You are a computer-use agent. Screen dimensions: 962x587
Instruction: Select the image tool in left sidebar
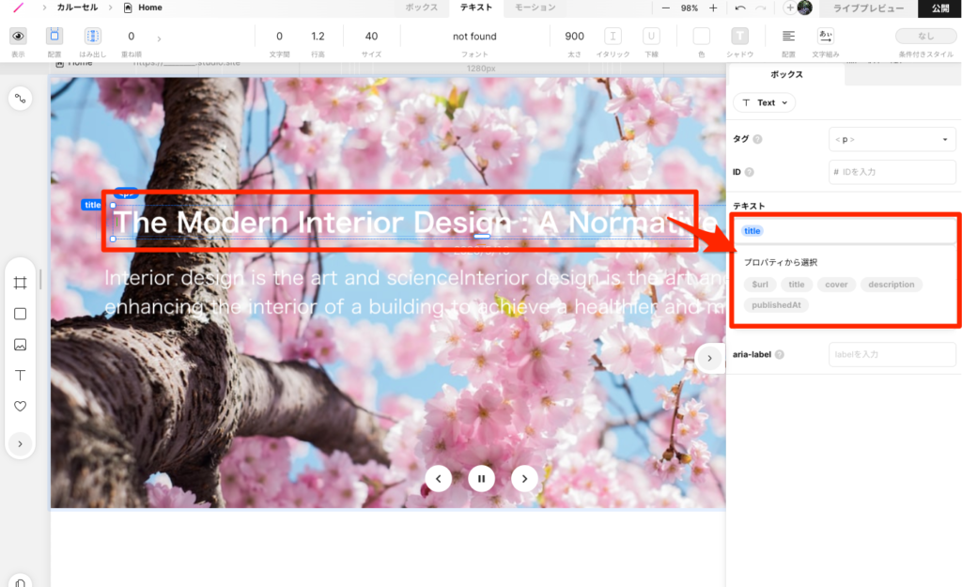21,345
